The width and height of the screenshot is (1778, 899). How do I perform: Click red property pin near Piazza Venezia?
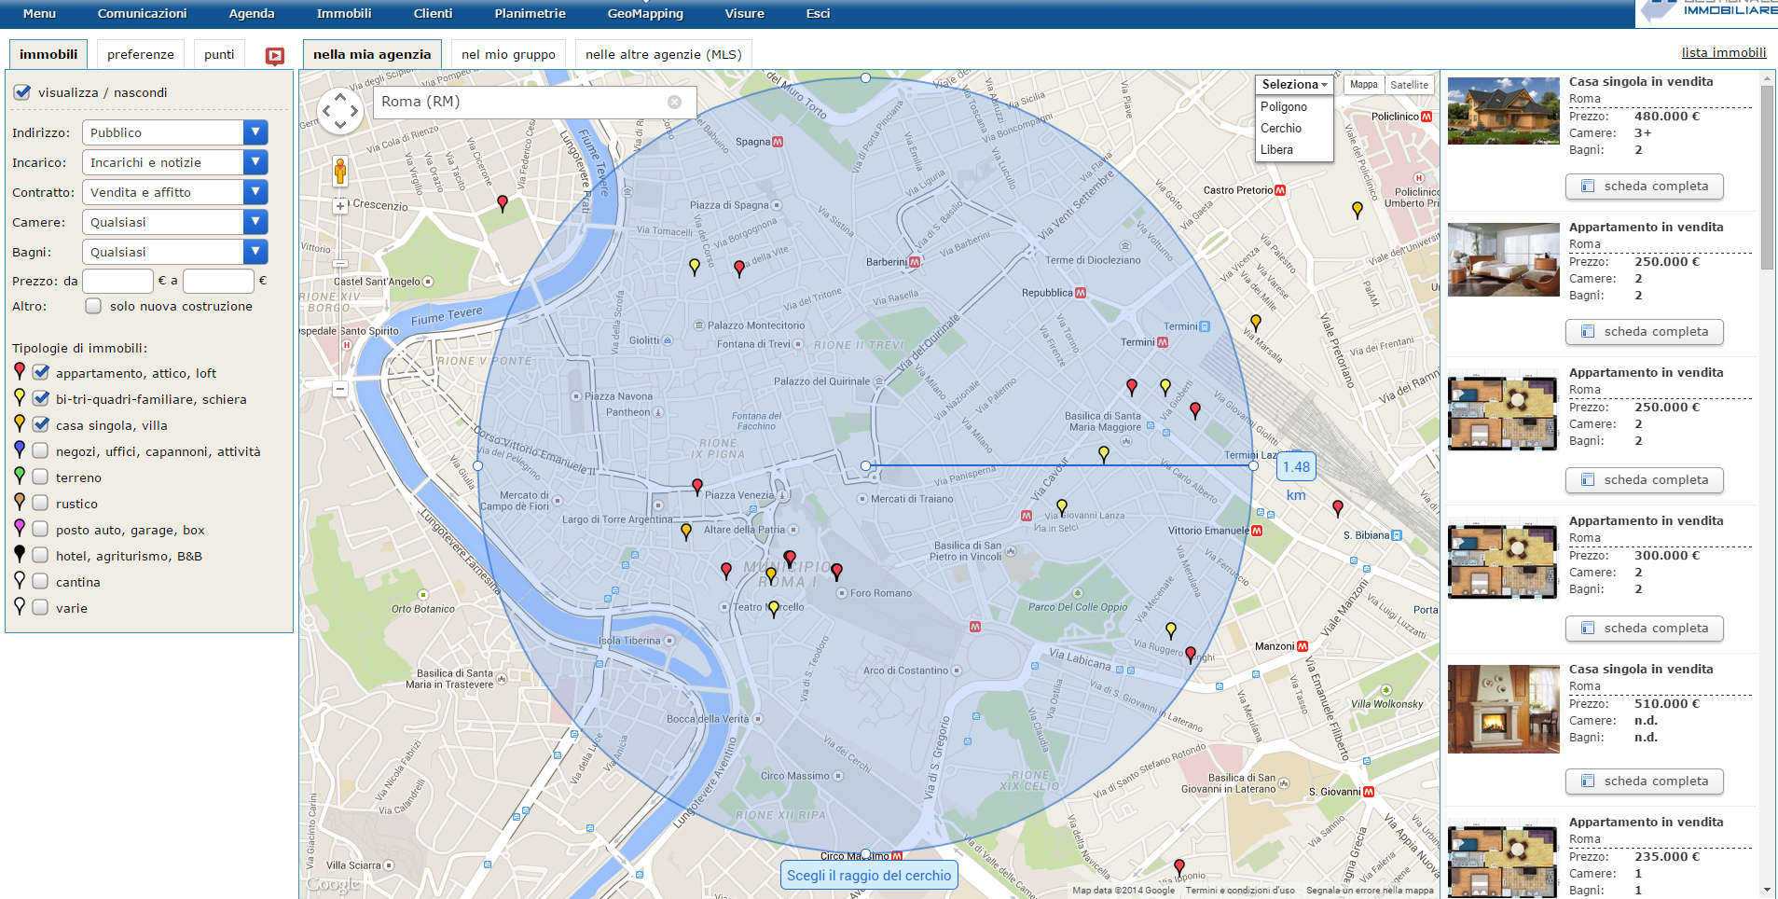(x=697, y=486)
